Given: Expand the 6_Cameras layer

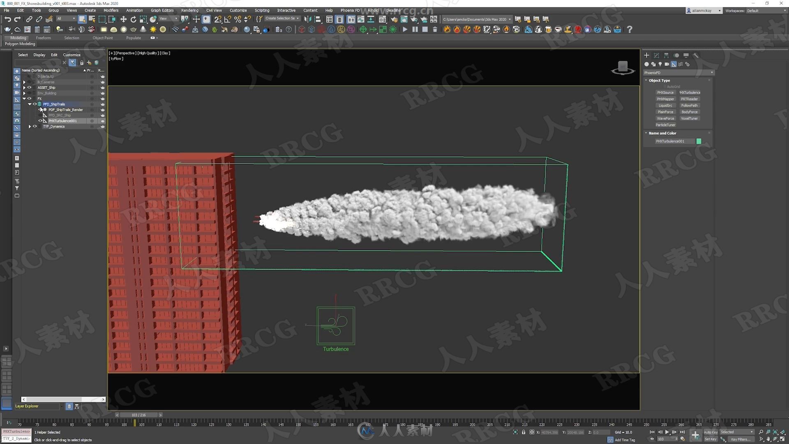Looking at the screenshot, I should coord(24,82).
